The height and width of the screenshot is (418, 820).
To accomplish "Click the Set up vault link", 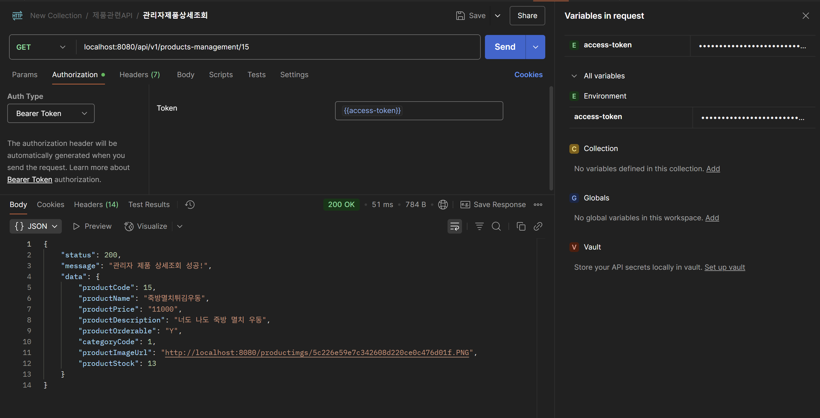I will pos(724,267).
